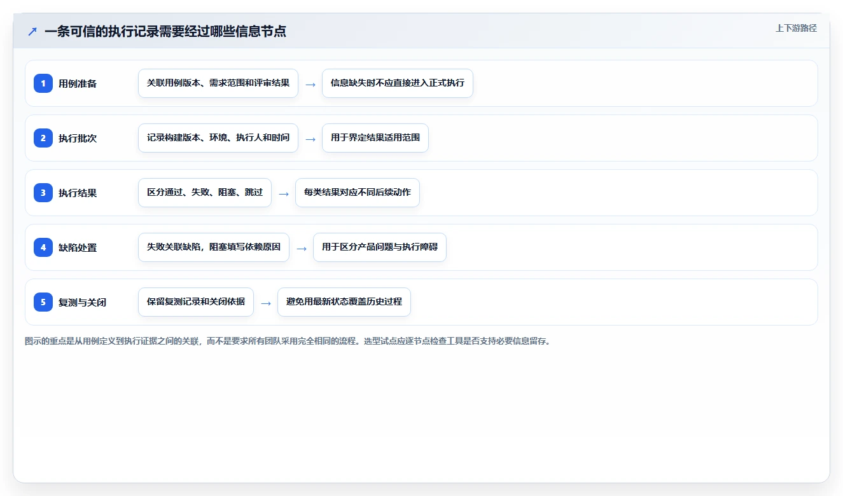Click the box 关联用例版本、需求范围和评审结果
Viewport: 843px width, 496px height.
pyautogui.click(x=218, y=83)
